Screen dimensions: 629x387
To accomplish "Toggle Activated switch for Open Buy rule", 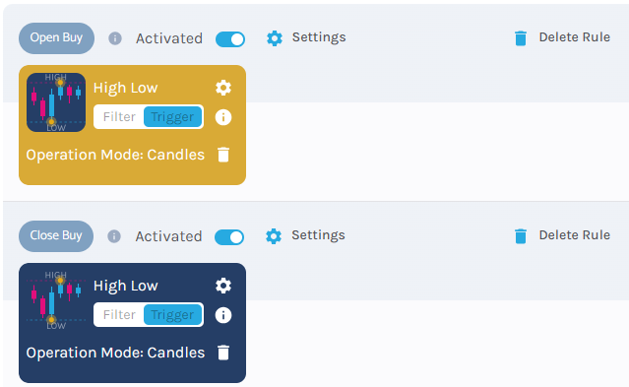I will [230, 39].
